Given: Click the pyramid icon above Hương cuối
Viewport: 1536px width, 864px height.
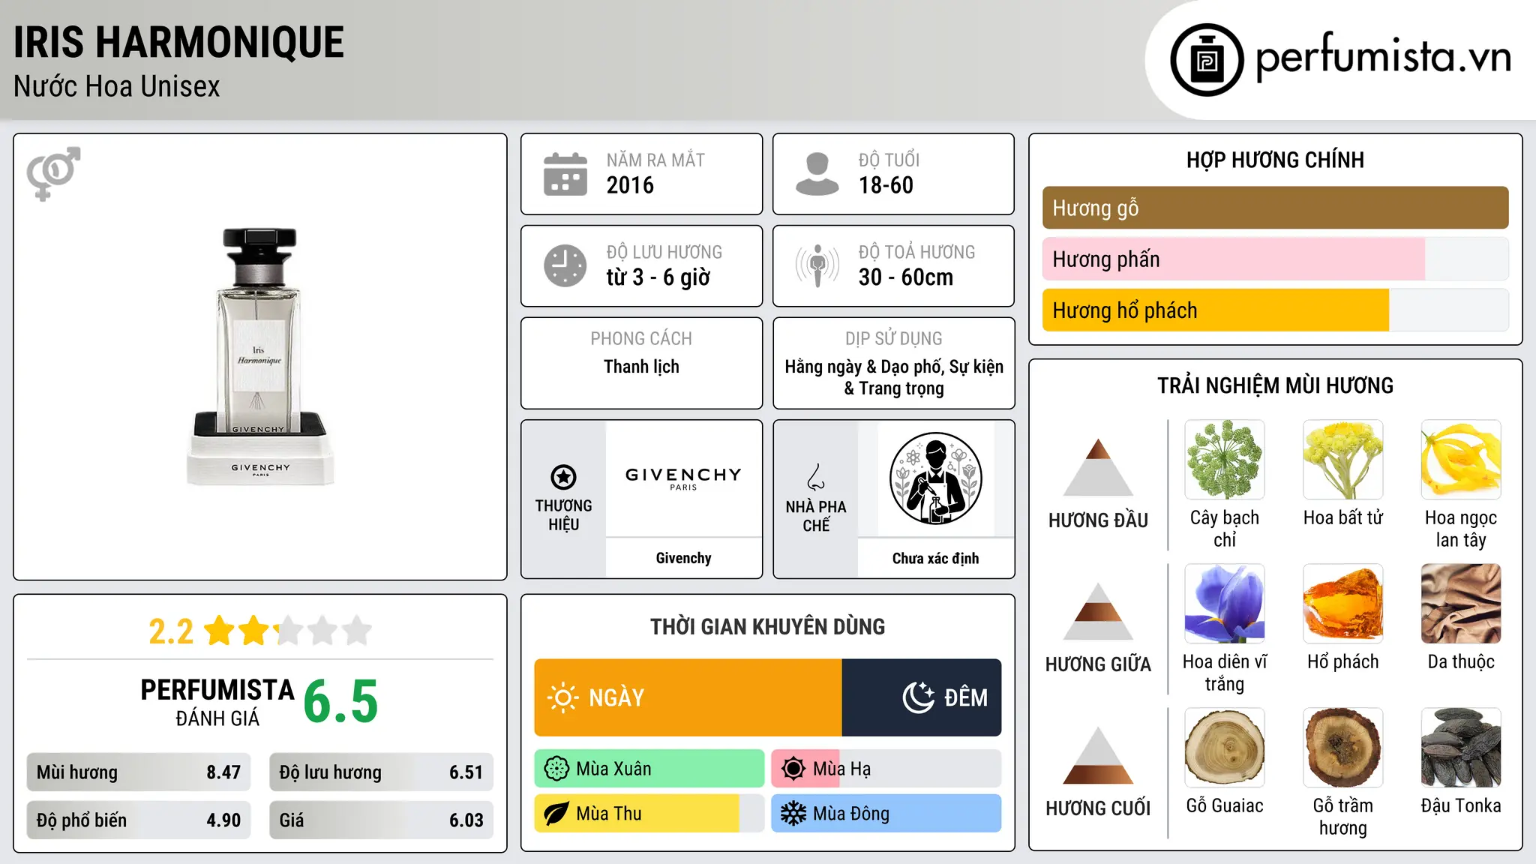Looking at the screenshot, I should pos(1098,755).
